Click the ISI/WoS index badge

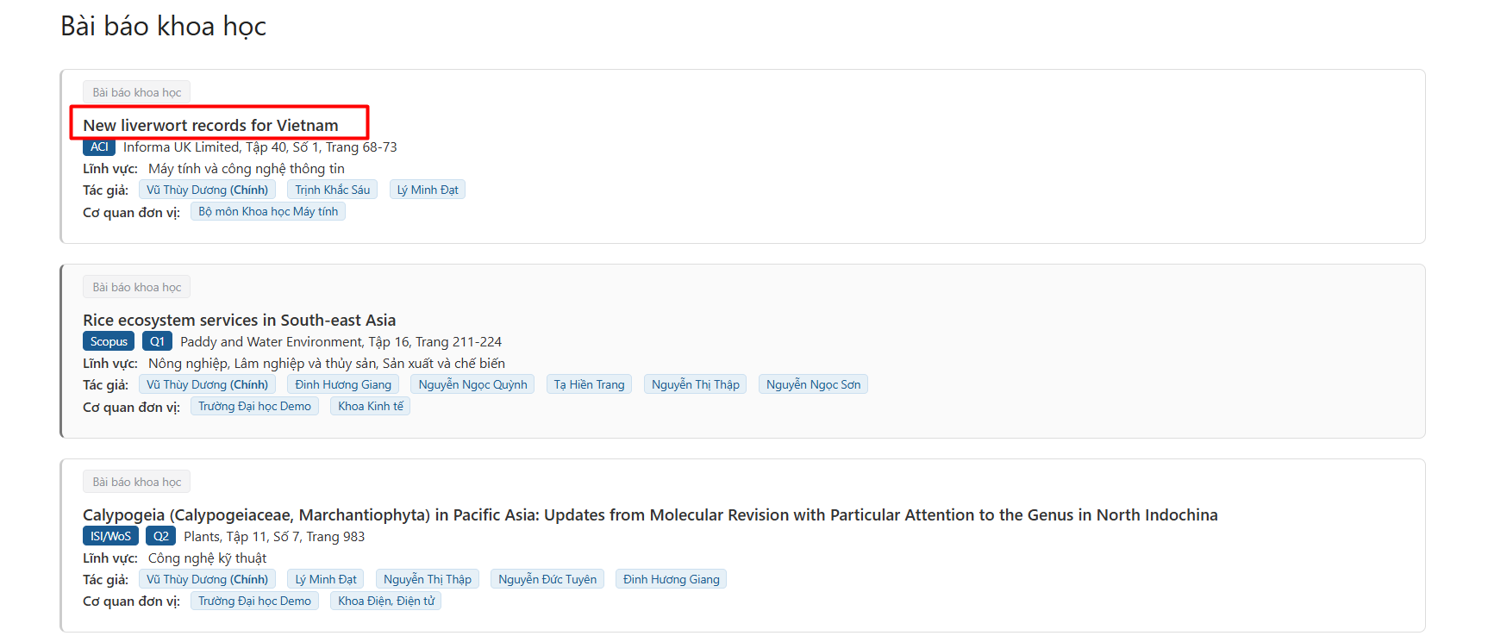click(x=110, y=537)
